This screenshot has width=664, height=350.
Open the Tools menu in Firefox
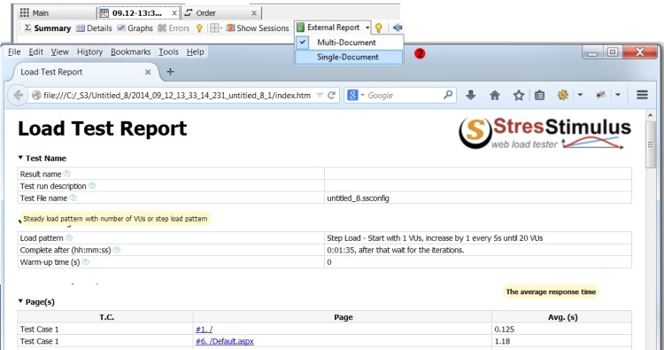(x=168, y=51)
